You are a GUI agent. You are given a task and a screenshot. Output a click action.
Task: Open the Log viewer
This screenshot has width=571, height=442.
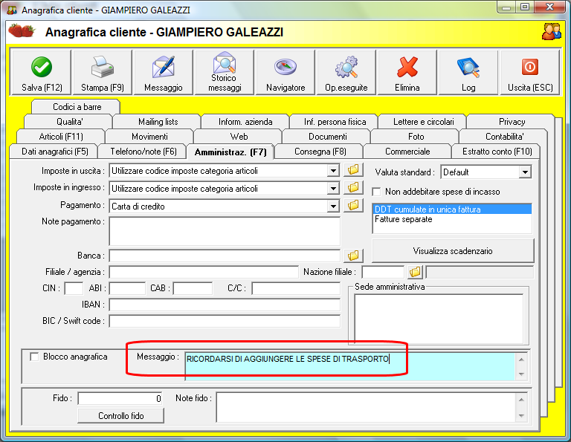tap(468, 73)
